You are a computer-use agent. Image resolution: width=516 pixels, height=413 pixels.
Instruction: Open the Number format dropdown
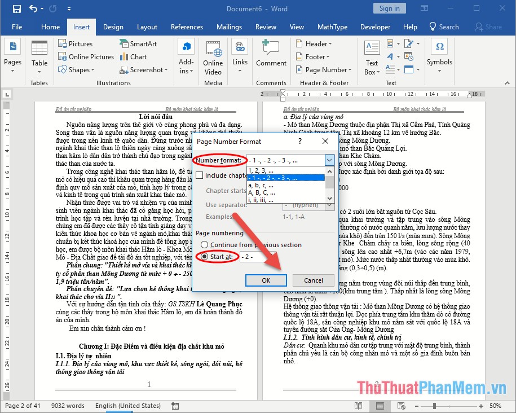tap(330, 160)
